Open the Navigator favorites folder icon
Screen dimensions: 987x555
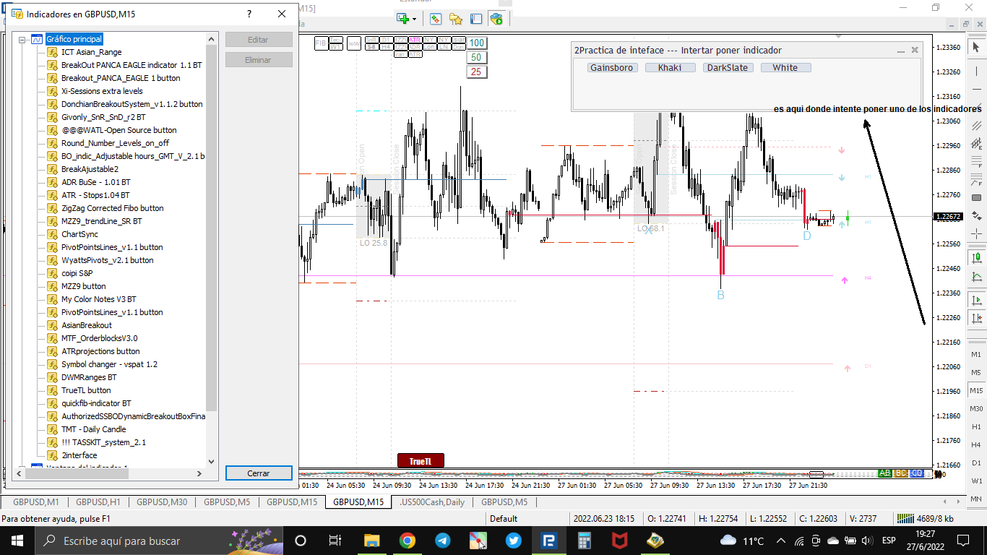coord(456,19)
